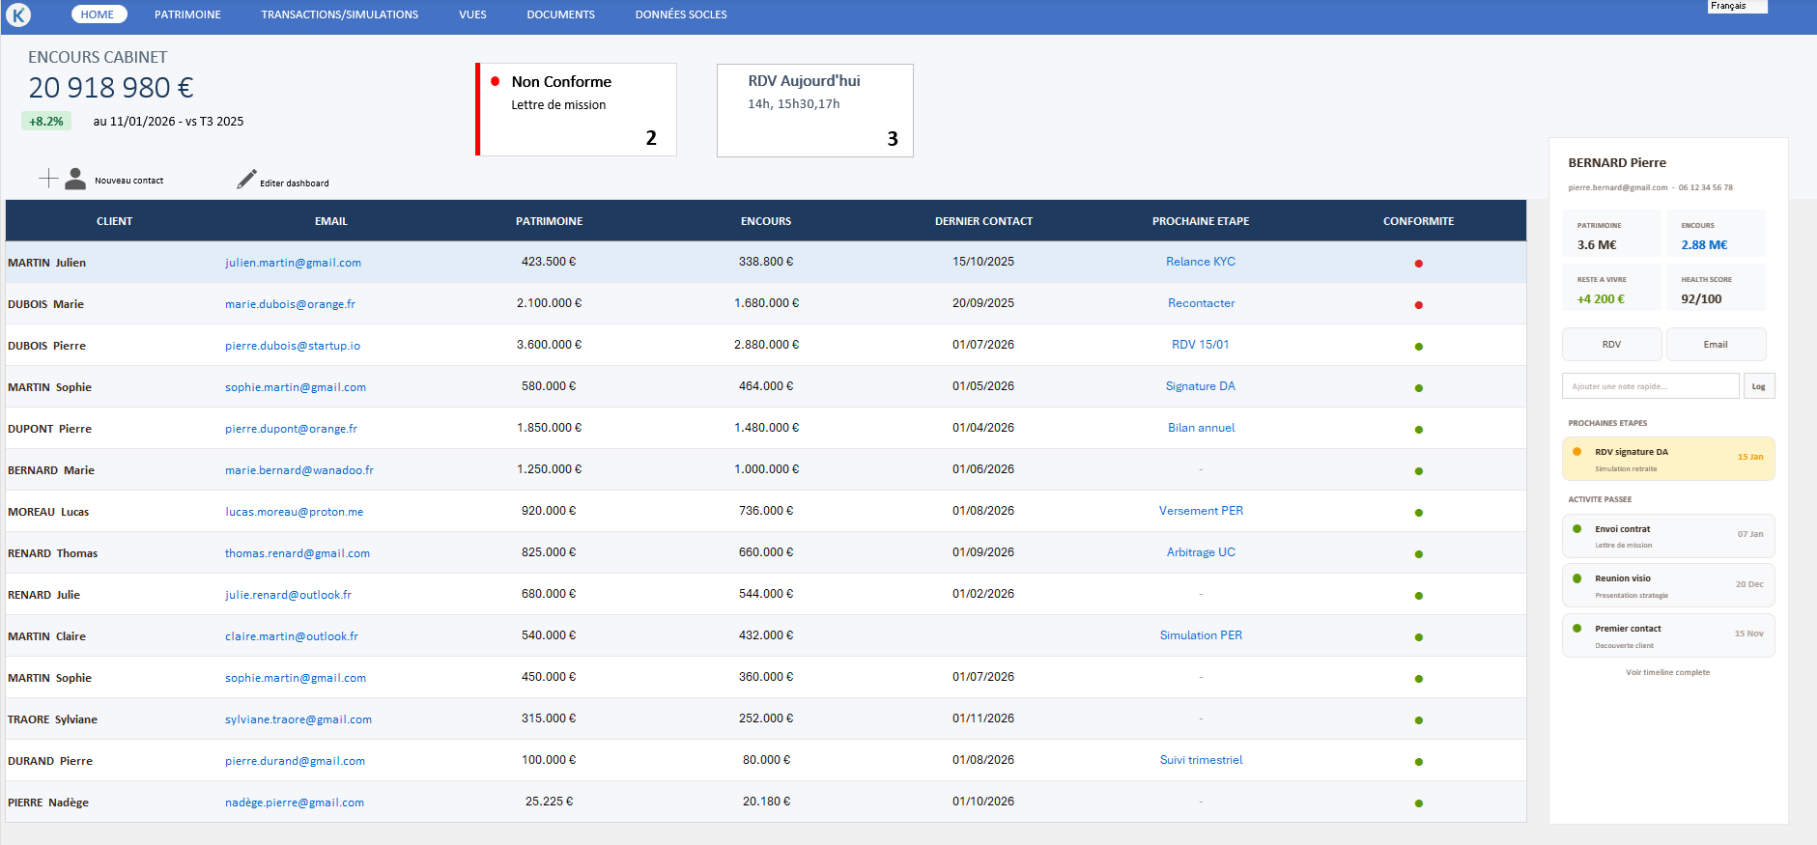Click green dot on Reunion visio activity
Image resolution: width=1817 pixels, height=845 pixels.
coord(1576,577)
